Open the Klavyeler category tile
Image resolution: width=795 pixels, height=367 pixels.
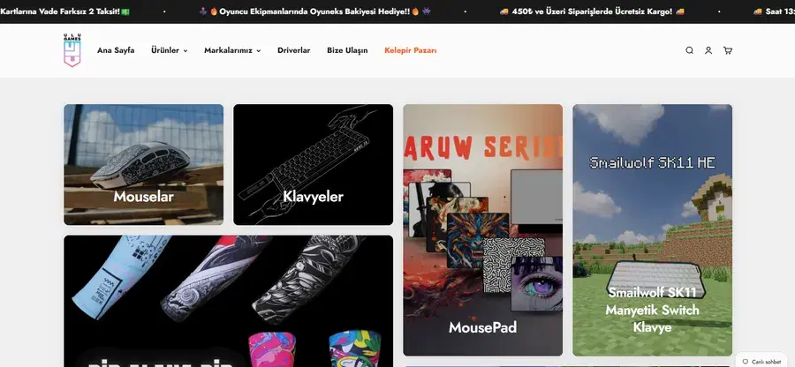313,164
